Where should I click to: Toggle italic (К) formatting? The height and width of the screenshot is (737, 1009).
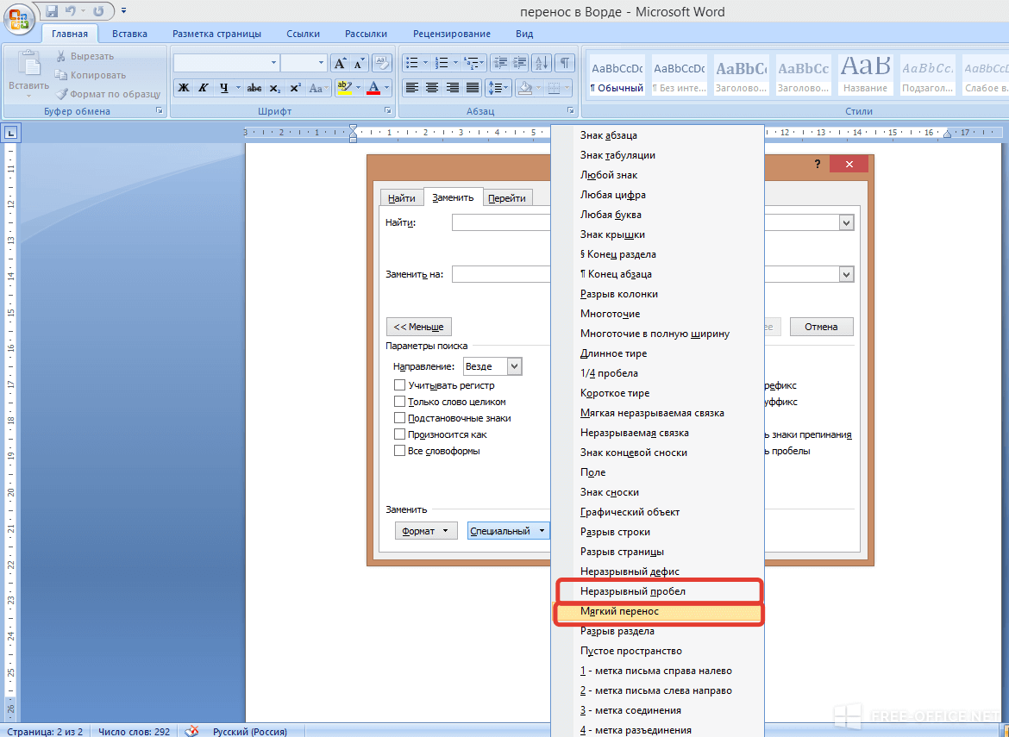pyautogui.click(x=204, y=88)
